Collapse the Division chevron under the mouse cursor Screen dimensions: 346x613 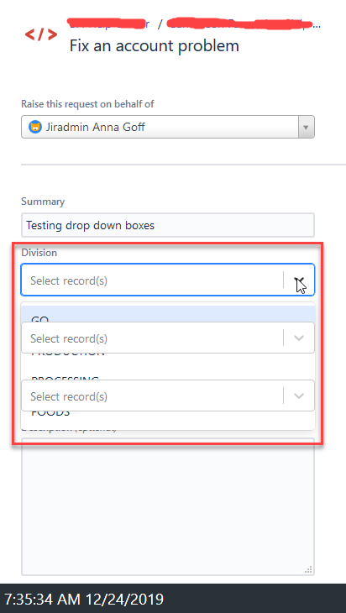[299, 280]
